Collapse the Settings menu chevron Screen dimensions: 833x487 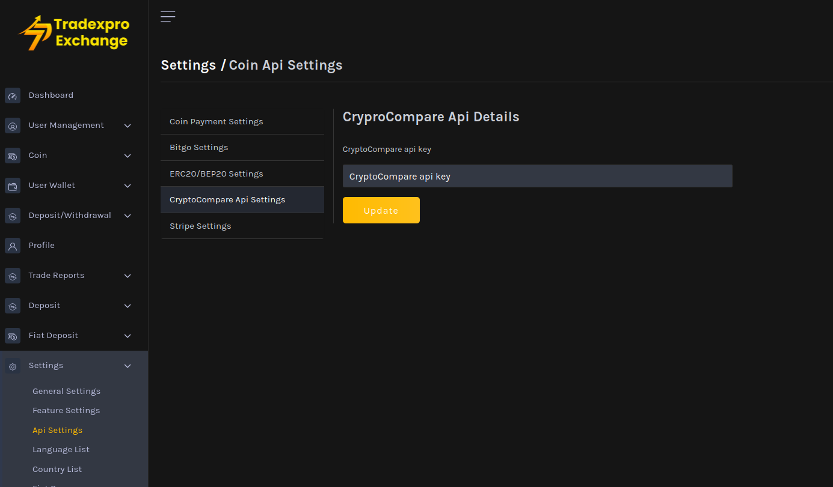[x=128, y=366]
